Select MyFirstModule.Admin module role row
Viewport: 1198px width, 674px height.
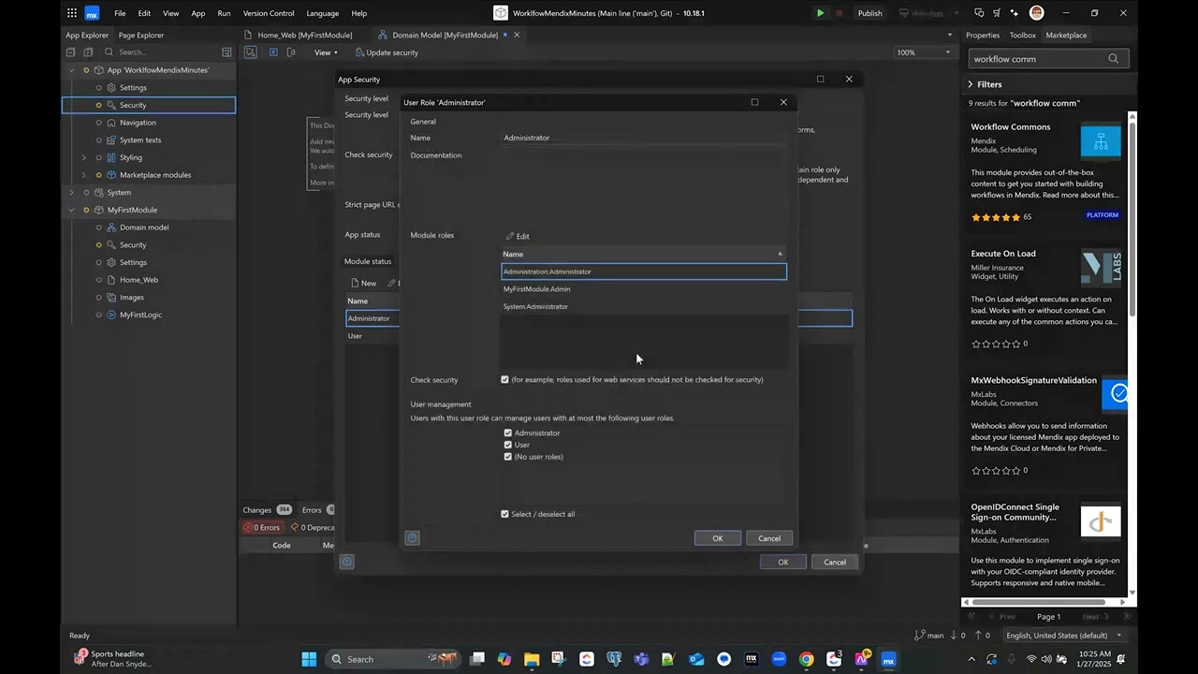[644, 289]
